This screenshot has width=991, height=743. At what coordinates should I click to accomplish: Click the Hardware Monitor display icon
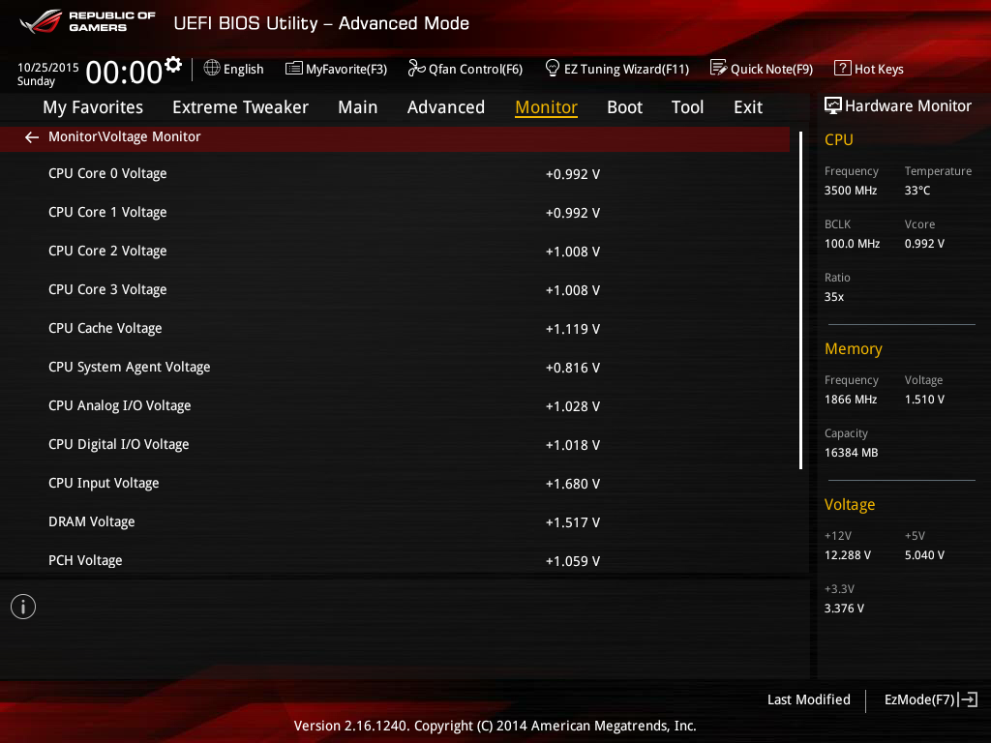coord(833,105)
